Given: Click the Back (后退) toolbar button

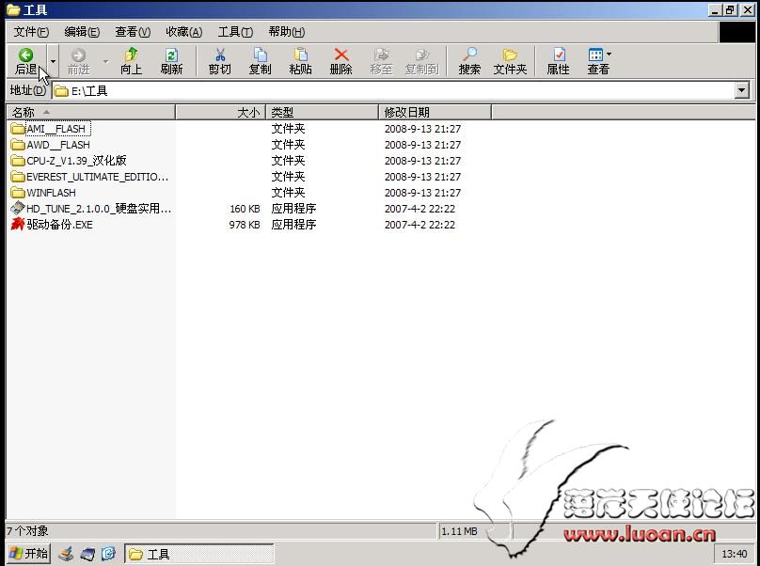Looking at the screenshot, I should 26,61.
